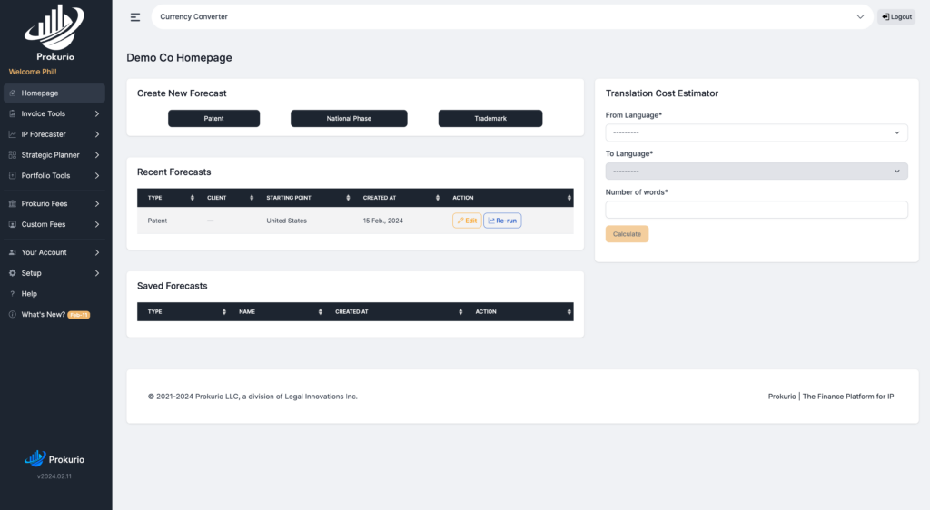The image size is (930, 510).
Task: Click the Portfolio Tools icon
Action: pos(13,176)
